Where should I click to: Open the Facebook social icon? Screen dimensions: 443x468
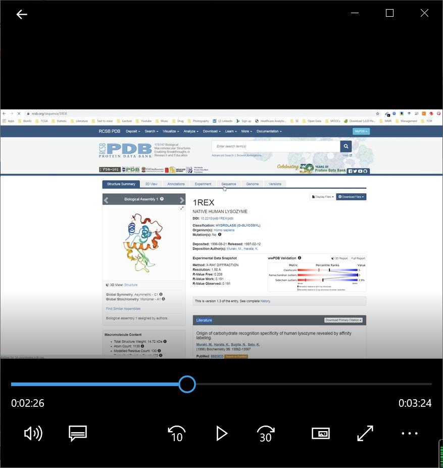click(x=351, y=171)
